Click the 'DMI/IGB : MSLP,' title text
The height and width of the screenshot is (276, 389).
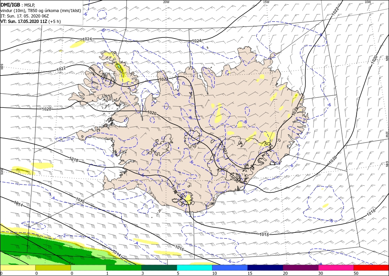click(x=18, y=5)
